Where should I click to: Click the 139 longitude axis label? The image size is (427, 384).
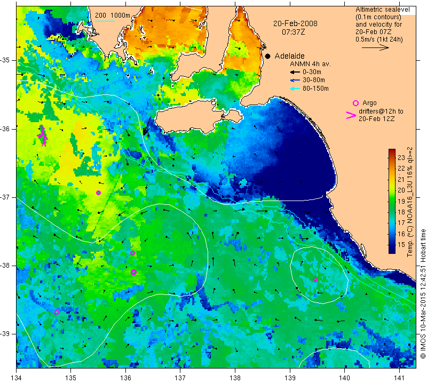click(x=290, y=378)
